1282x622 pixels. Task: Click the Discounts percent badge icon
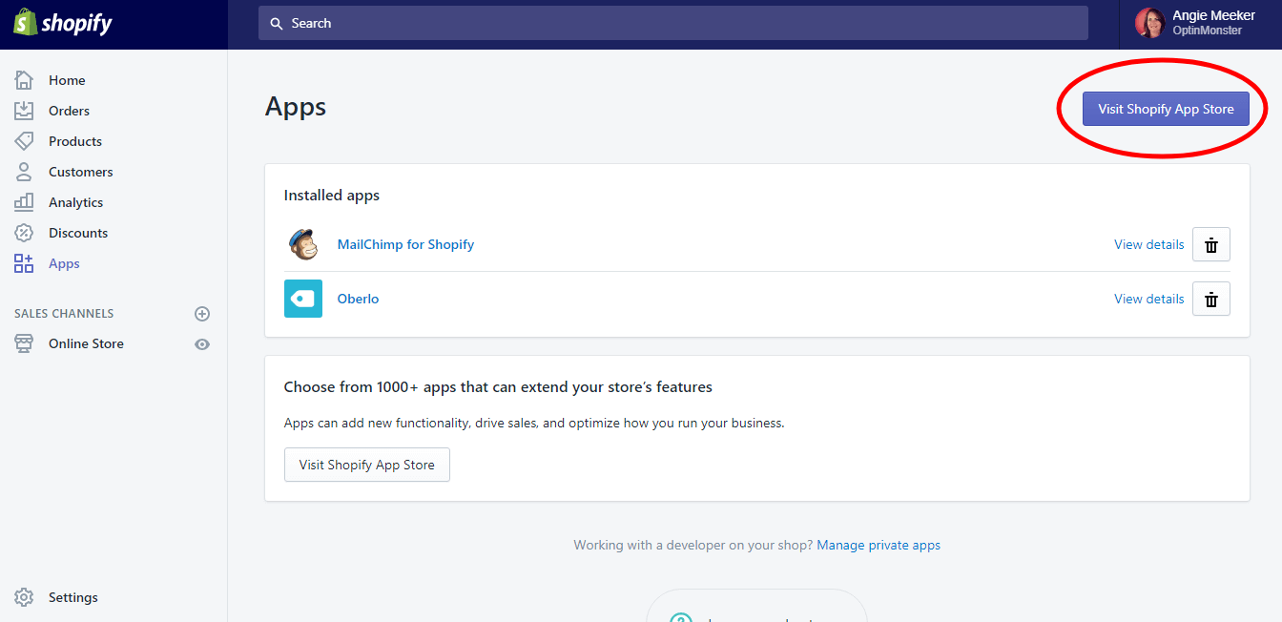(x=24, y=233)
